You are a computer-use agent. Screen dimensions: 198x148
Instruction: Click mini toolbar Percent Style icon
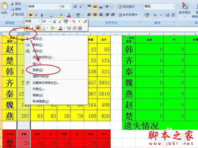pyautogui.click(x=74, y=21)
